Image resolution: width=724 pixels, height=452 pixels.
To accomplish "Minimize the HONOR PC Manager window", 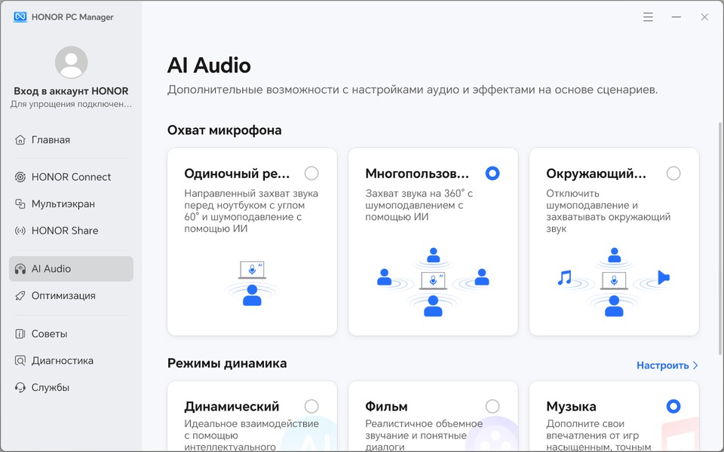I will pyautogui.click(x=676, y=17).
